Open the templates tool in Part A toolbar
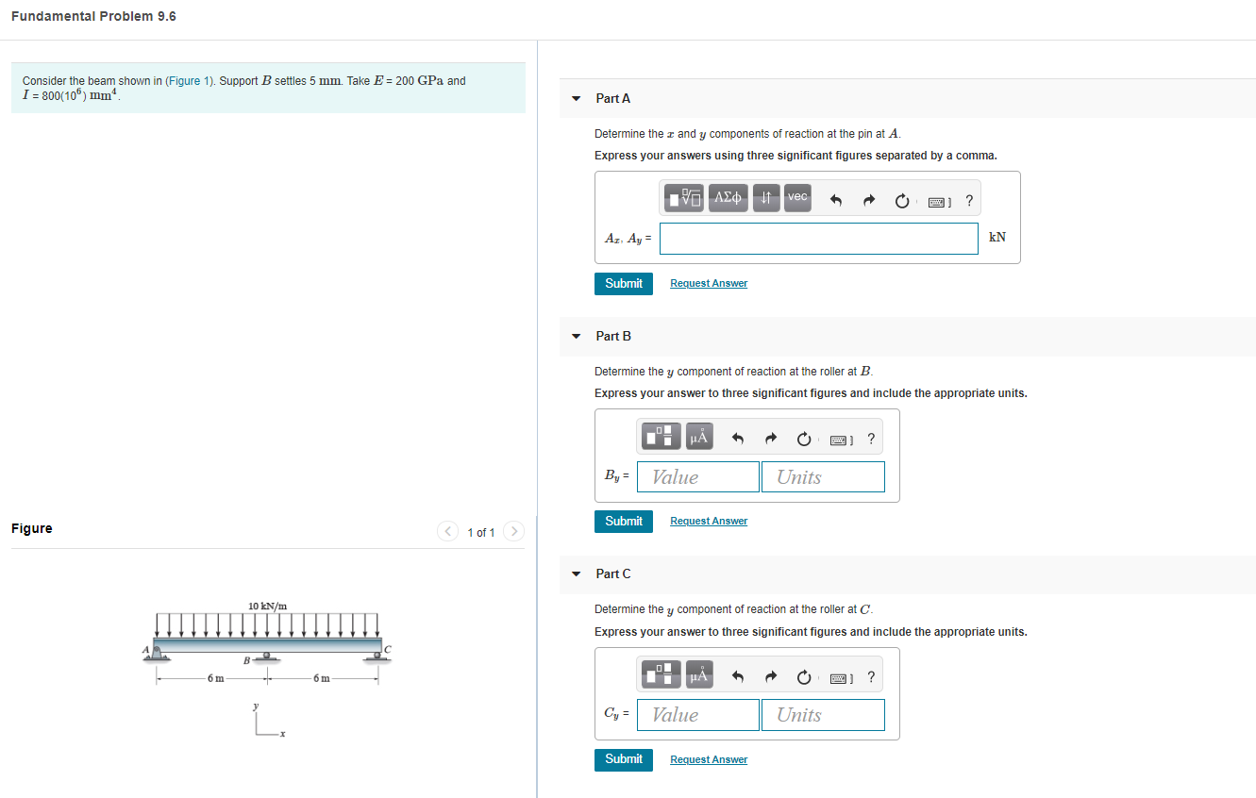This screenshot has height=798, width=1256. (x=684, y=197)
